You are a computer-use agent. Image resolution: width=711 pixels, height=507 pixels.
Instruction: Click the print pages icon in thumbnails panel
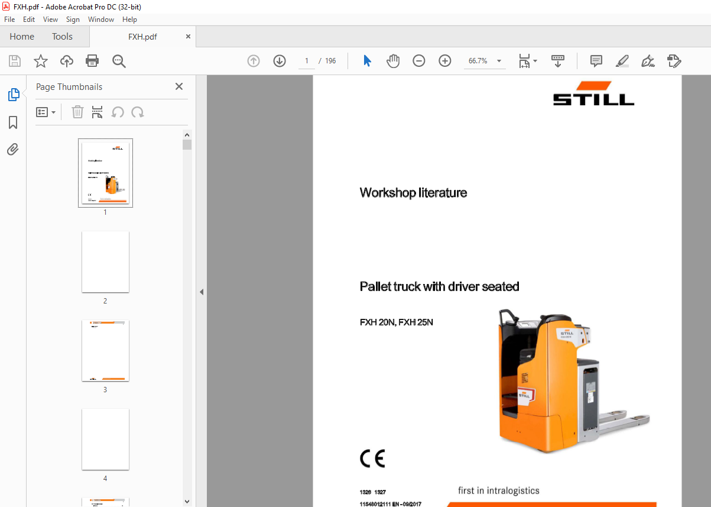[x=98, y=112]
